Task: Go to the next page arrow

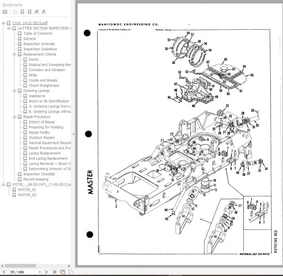Action: coord(46,272)
